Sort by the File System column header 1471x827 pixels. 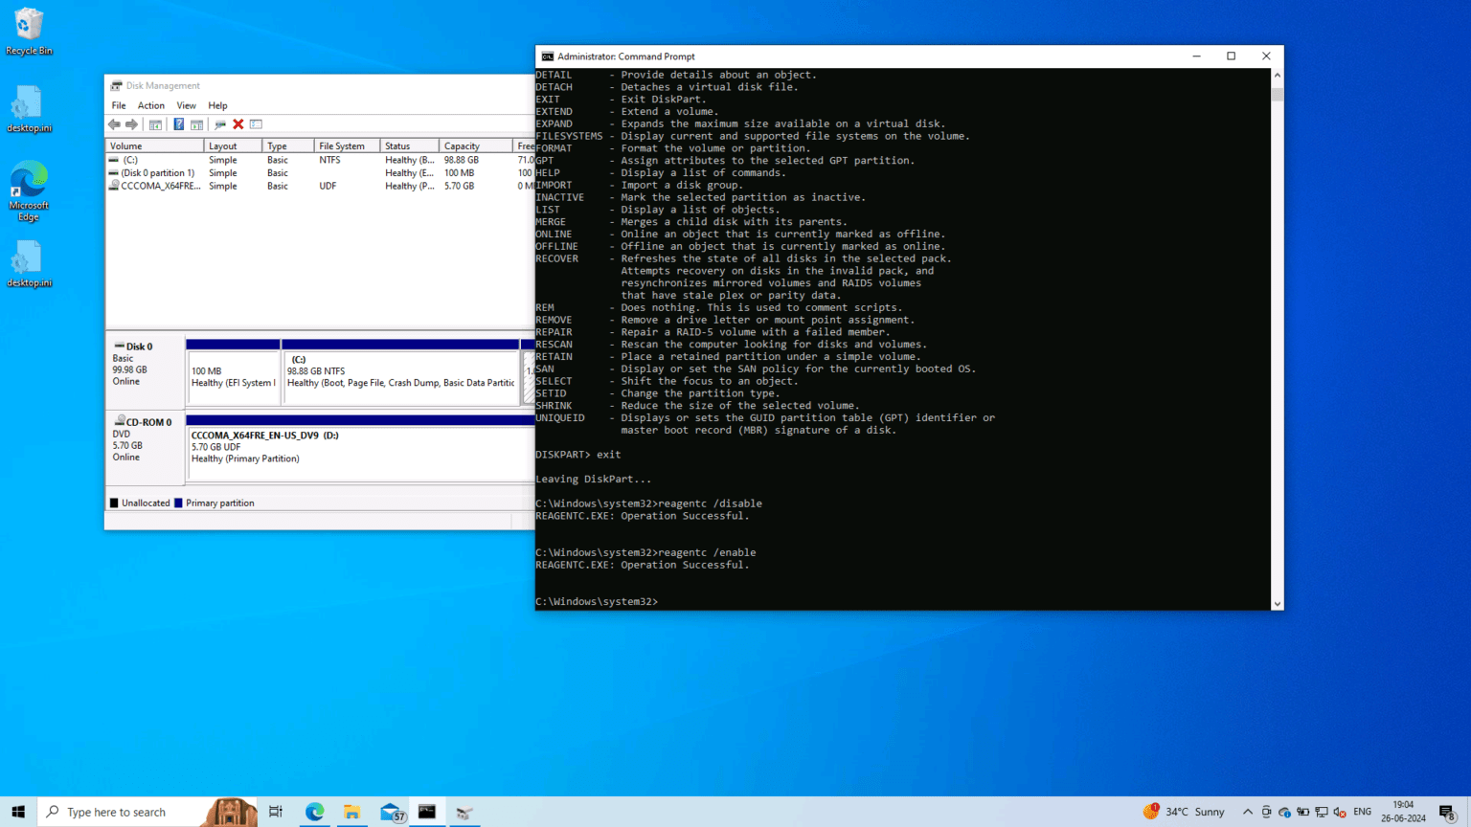pyautogui.click(x=347, y=146)
